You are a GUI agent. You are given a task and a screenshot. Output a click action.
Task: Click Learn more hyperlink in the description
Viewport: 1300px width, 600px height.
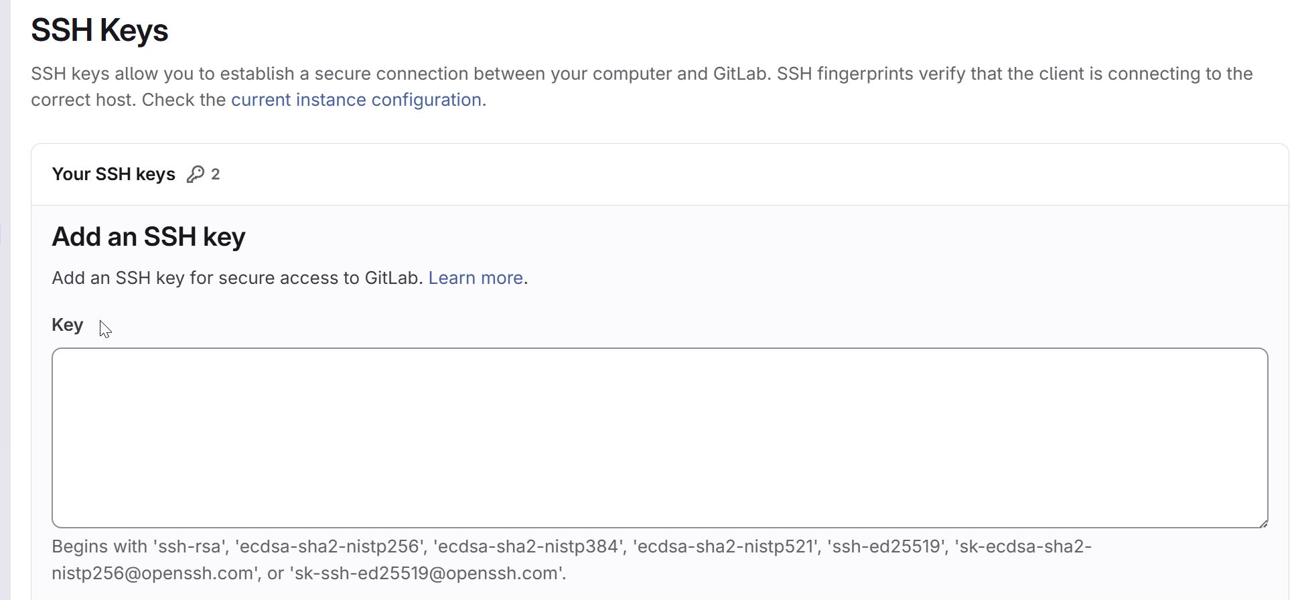pos(475,277)
